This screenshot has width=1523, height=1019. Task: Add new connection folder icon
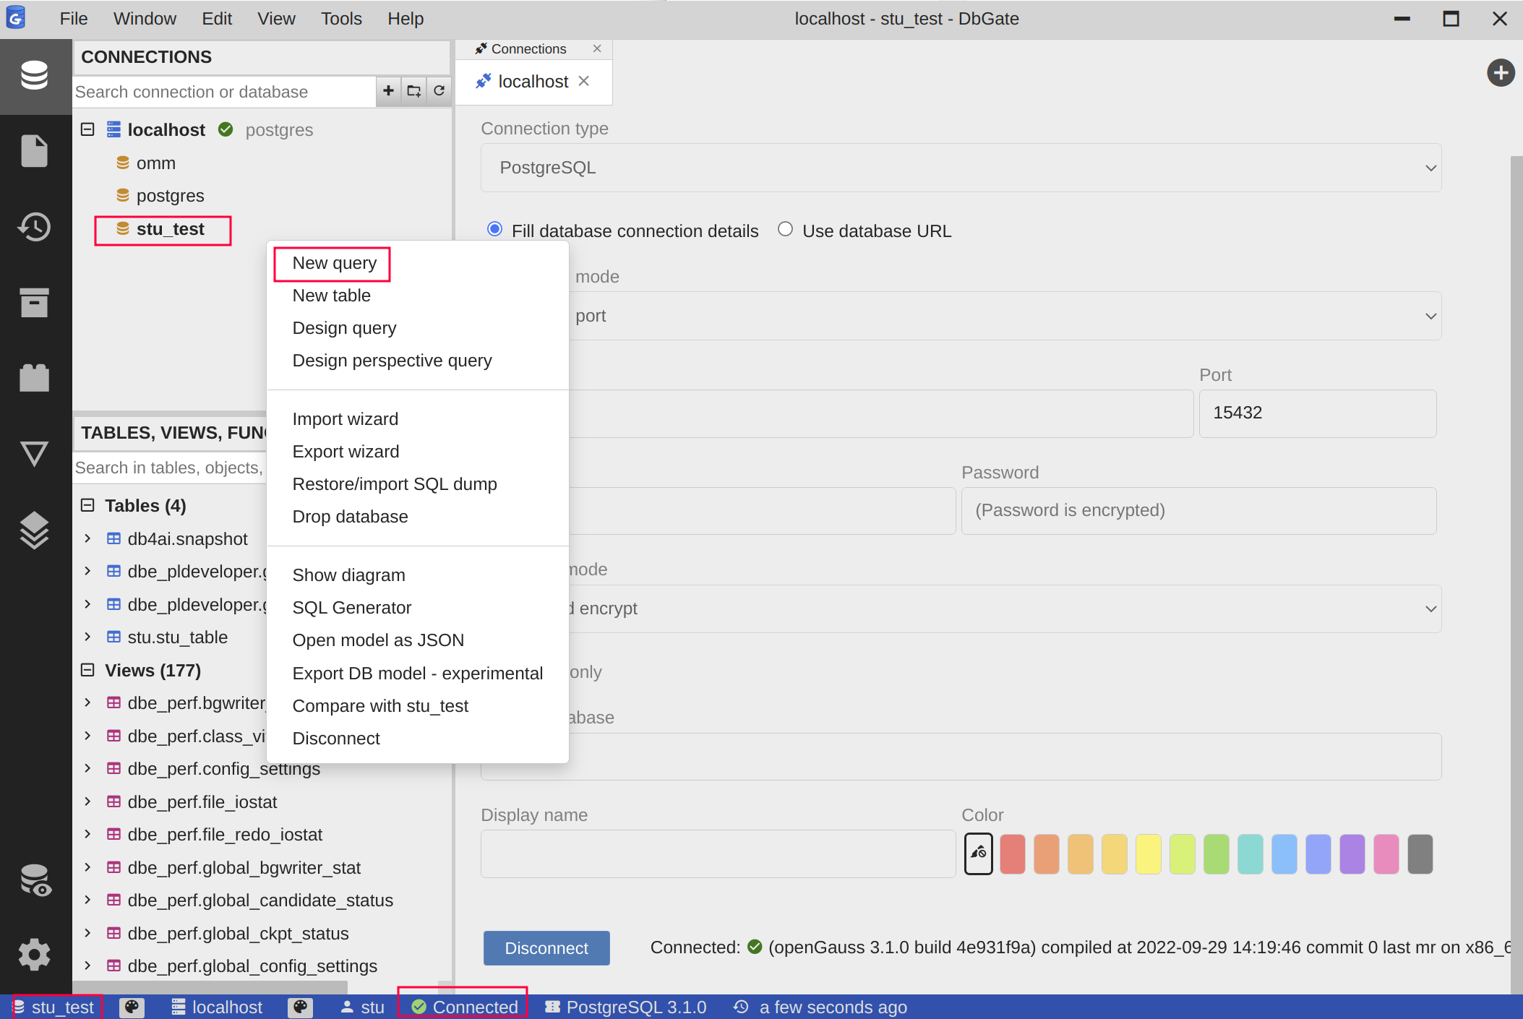click(x=413, y=91)
